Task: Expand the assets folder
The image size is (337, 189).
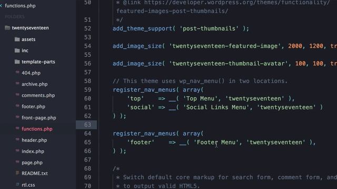Action: (x=28, y=39)
